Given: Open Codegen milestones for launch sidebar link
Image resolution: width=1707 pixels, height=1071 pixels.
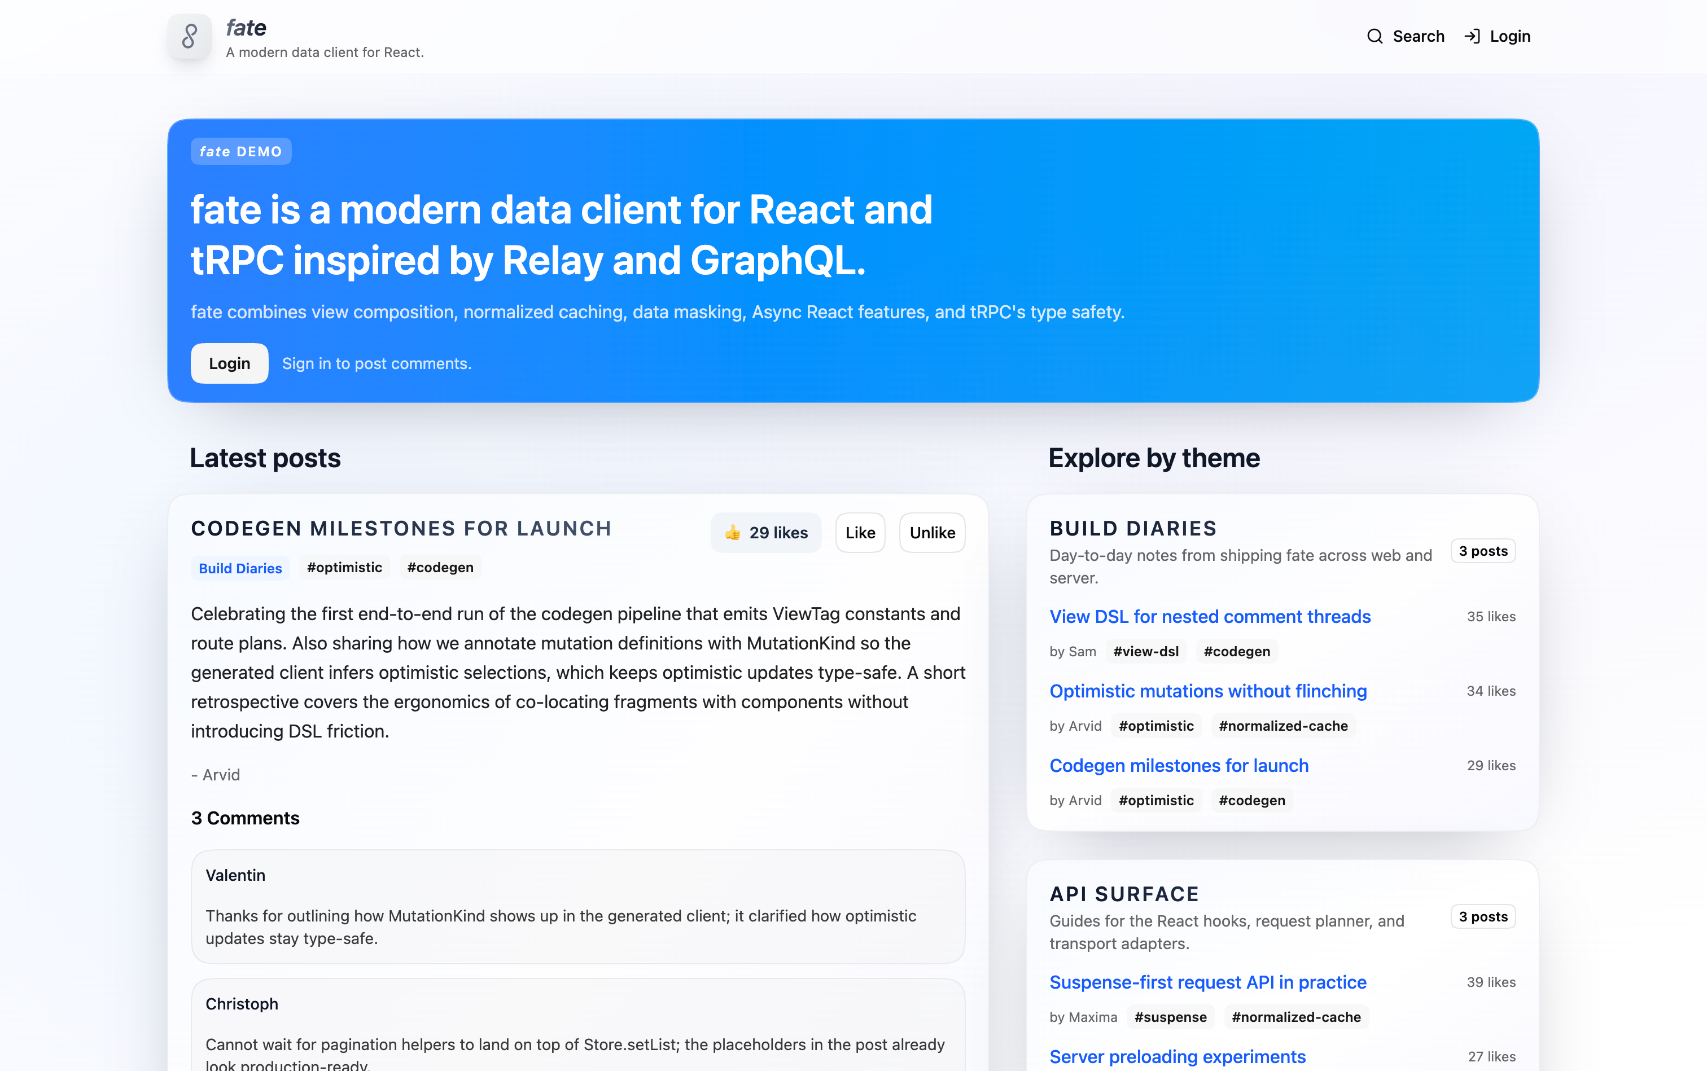Looking at the screenshot, I should (1179, 765).
